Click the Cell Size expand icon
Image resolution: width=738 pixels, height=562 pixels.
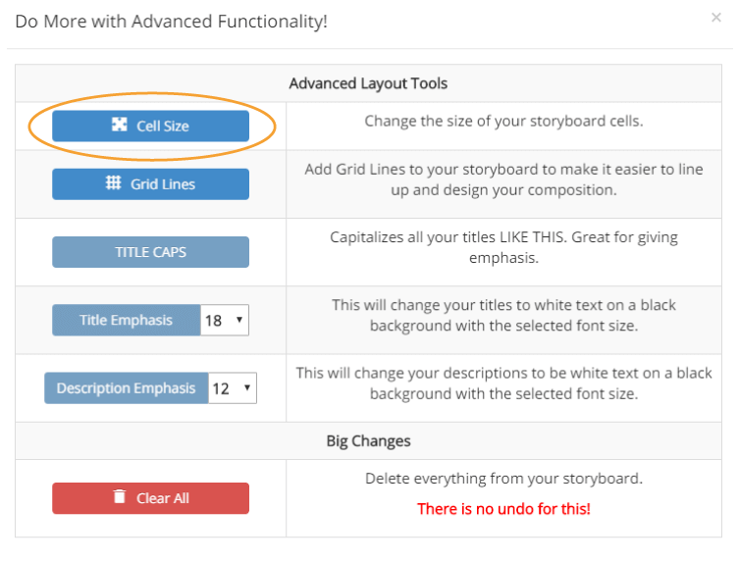pyautogui.click(x=119, y=126)
